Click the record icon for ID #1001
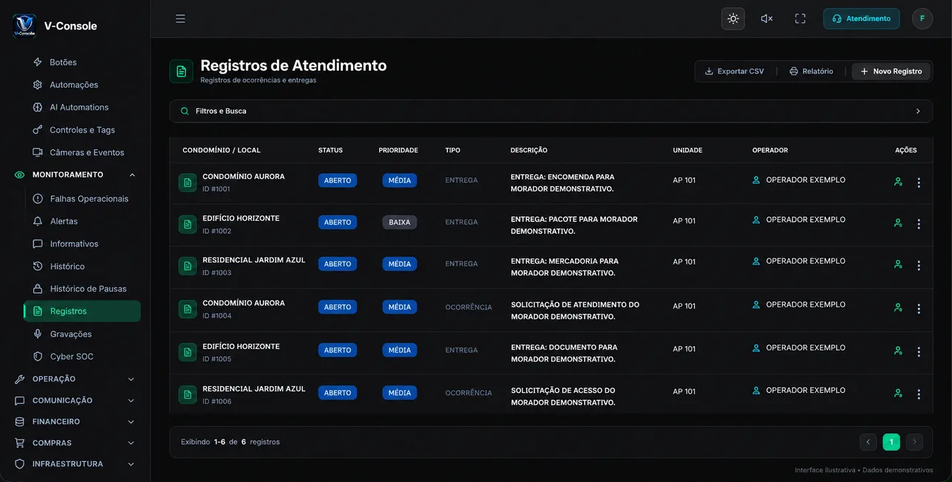Image resolution: width=952 pixels, height=482 pixels. [187, 183]
